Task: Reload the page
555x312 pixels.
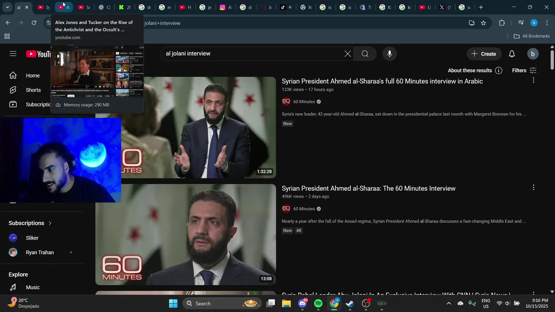Action: (34, 23)
